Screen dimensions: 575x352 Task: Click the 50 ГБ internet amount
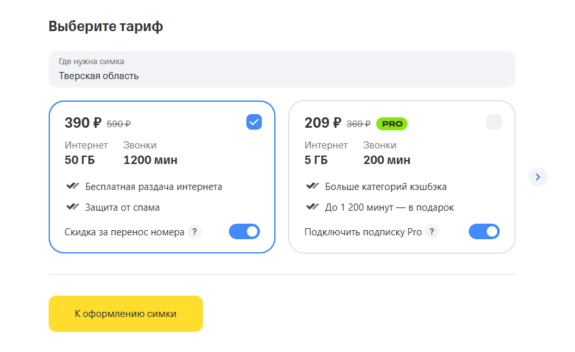click(x=80, y=160)
